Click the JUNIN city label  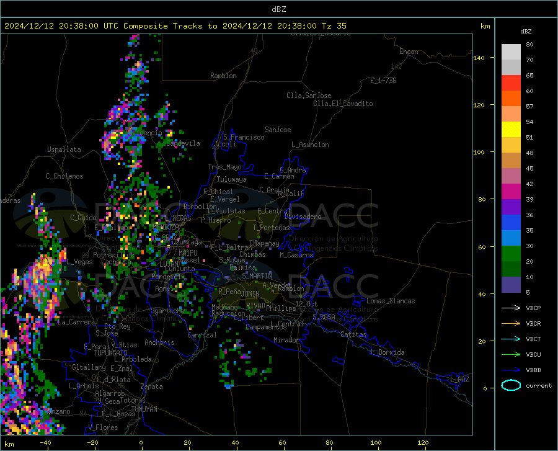coord(250,293)
